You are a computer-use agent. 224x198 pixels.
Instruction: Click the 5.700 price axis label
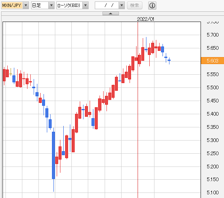point(213,35)
